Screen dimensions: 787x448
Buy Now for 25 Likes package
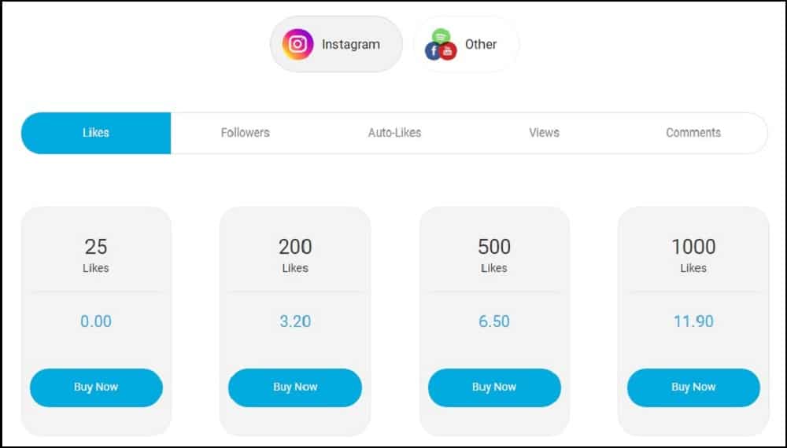[x=96, y=387]
